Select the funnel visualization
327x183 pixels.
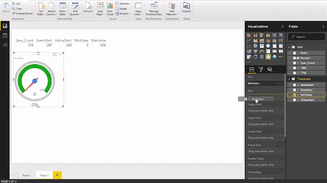255,51
